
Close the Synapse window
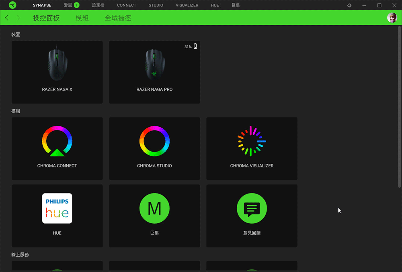(394, 5)
